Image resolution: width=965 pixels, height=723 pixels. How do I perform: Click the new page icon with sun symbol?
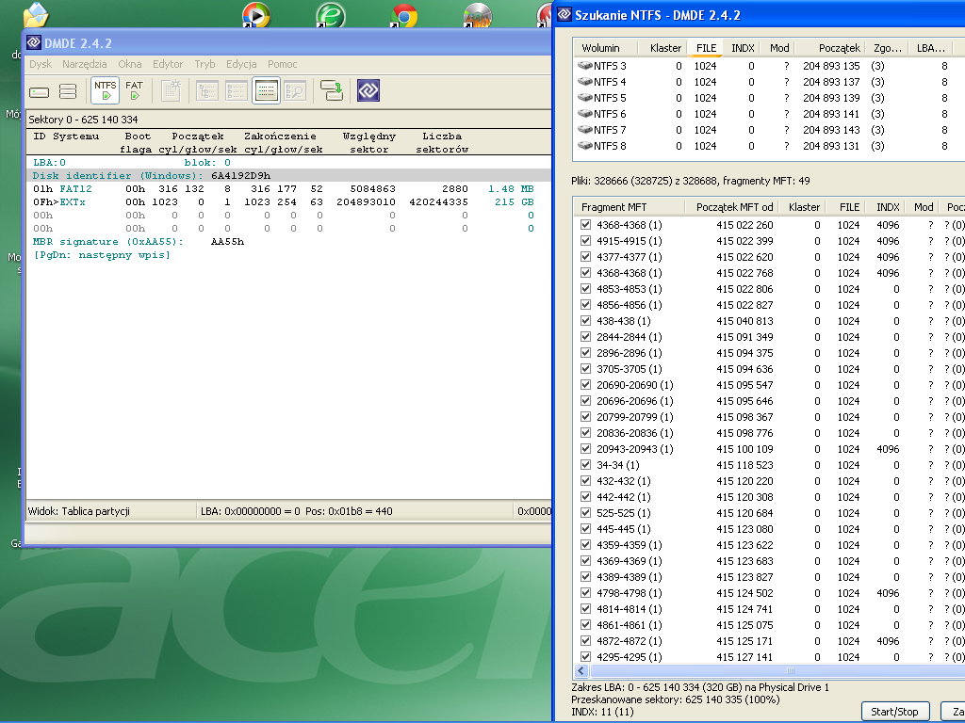click(x=171, y=90)
